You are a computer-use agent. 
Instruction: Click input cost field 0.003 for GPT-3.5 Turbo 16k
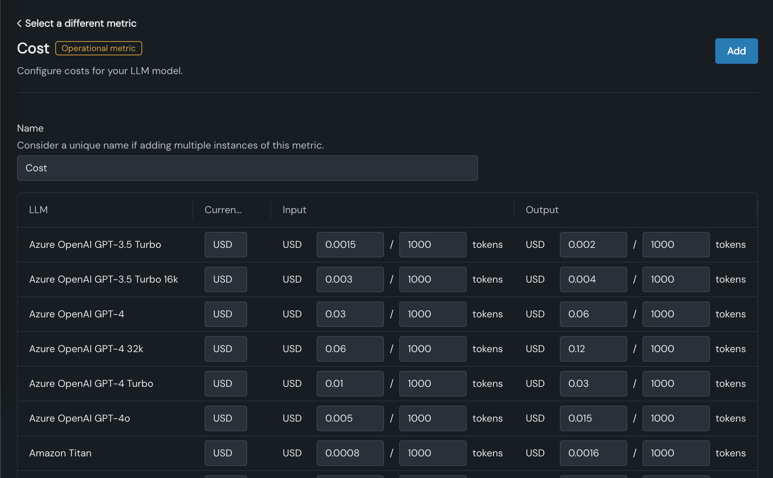point(350,279)
